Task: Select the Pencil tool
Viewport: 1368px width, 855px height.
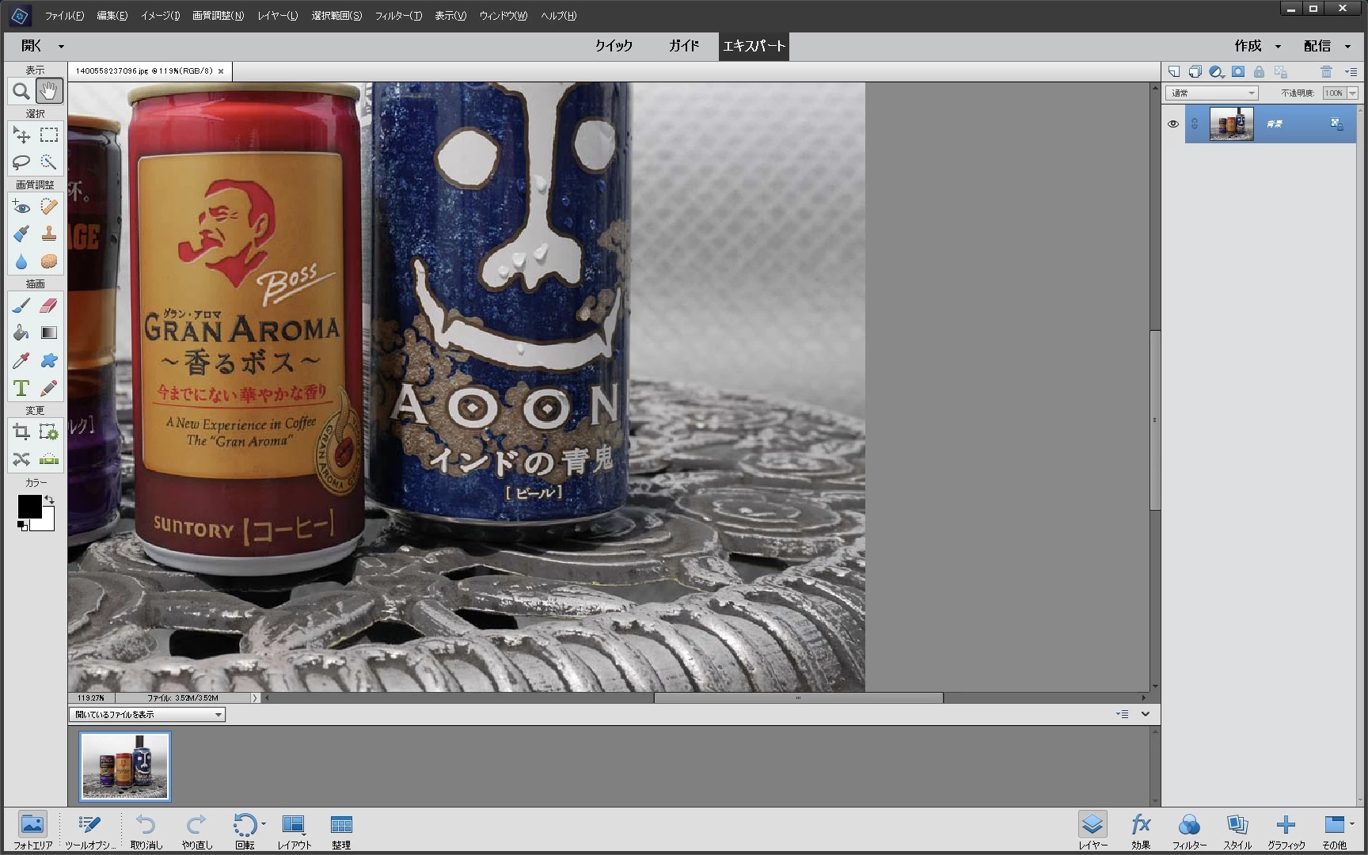Action: [x=49, y=388]
